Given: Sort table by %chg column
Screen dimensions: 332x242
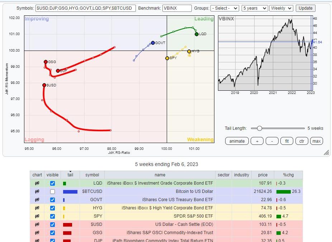Looking at the screenshot, I should (x=288, y=175).
